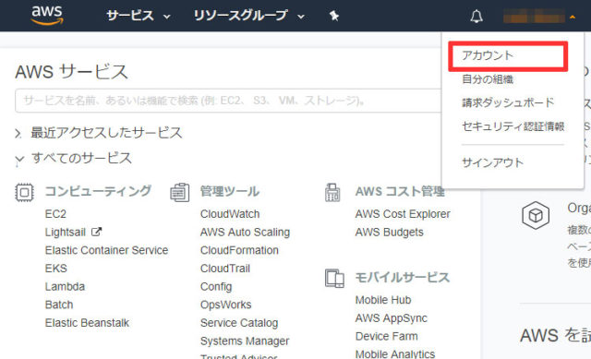The image size is (591, 359).
Task: Select 自分の組織 menu entry
Action: [x=488, y=79]
